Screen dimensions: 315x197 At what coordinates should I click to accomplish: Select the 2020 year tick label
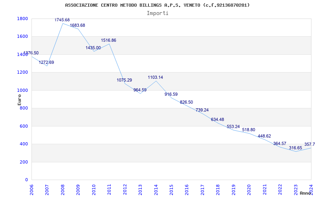click(x=249, y=190)
